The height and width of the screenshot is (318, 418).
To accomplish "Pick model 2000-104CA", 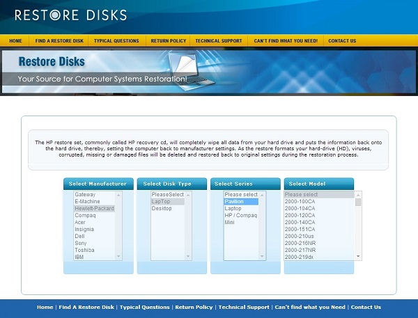I will click(x=319, y=208).
